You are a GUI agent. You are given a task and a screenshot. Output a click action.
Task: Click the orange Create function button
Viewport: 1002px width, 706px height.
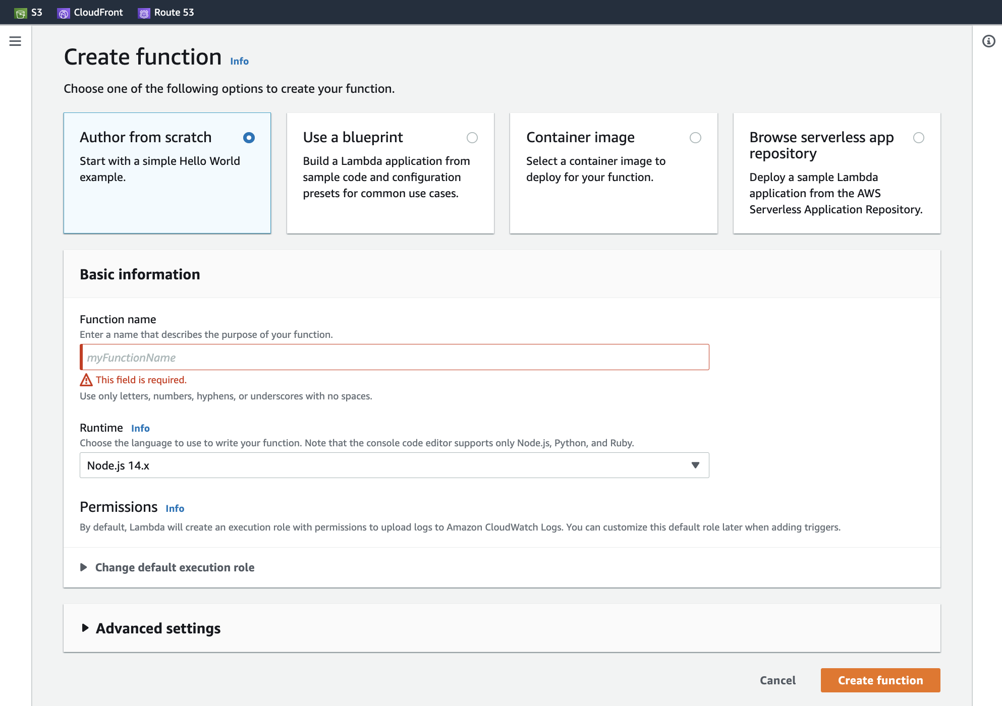(880, 680)
